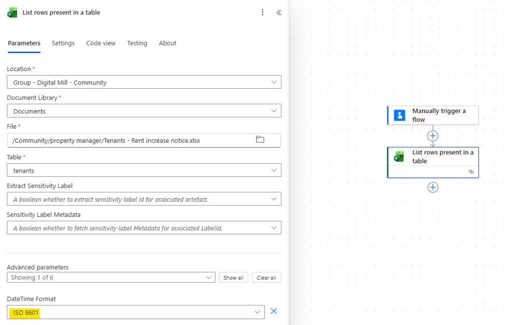This screenshot has width=514, height=325.
Task: Click the panel title List rows present in a table
Action: click(61, 13)
